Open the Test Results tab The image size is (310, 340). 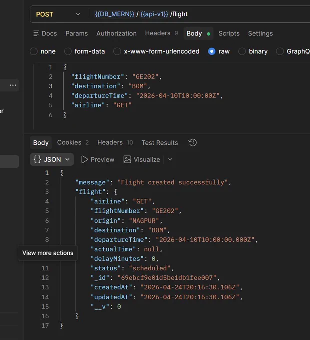pos(160,143)
